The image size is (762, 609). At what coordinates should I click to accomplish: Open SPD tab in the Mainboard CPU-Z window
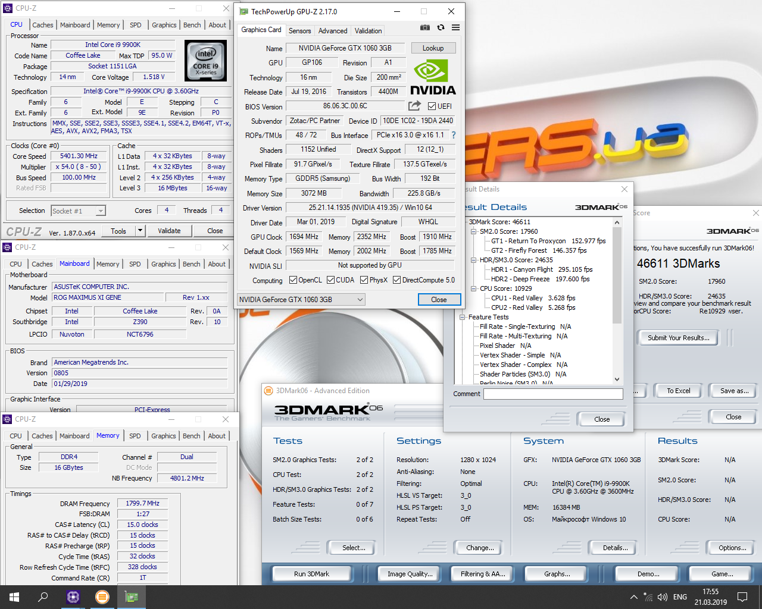click(135, 264)
